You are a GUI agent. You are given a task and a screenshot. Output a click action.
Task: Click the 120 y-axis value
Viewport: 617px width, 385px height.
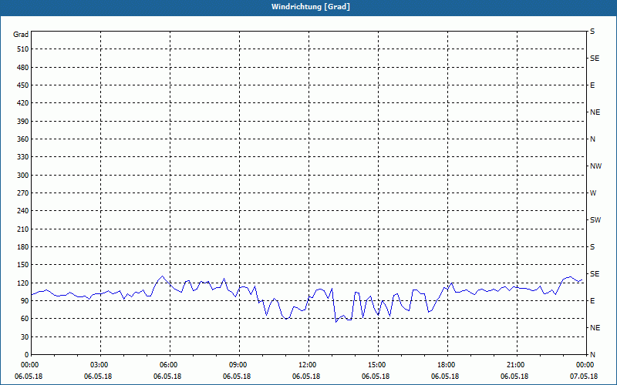(x=23, y=283)
